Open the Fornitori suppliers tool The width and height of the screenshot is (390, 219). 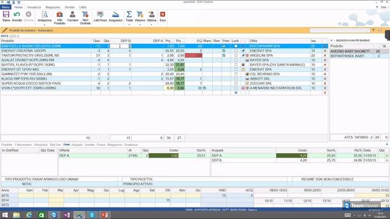[x=73, y=16]
